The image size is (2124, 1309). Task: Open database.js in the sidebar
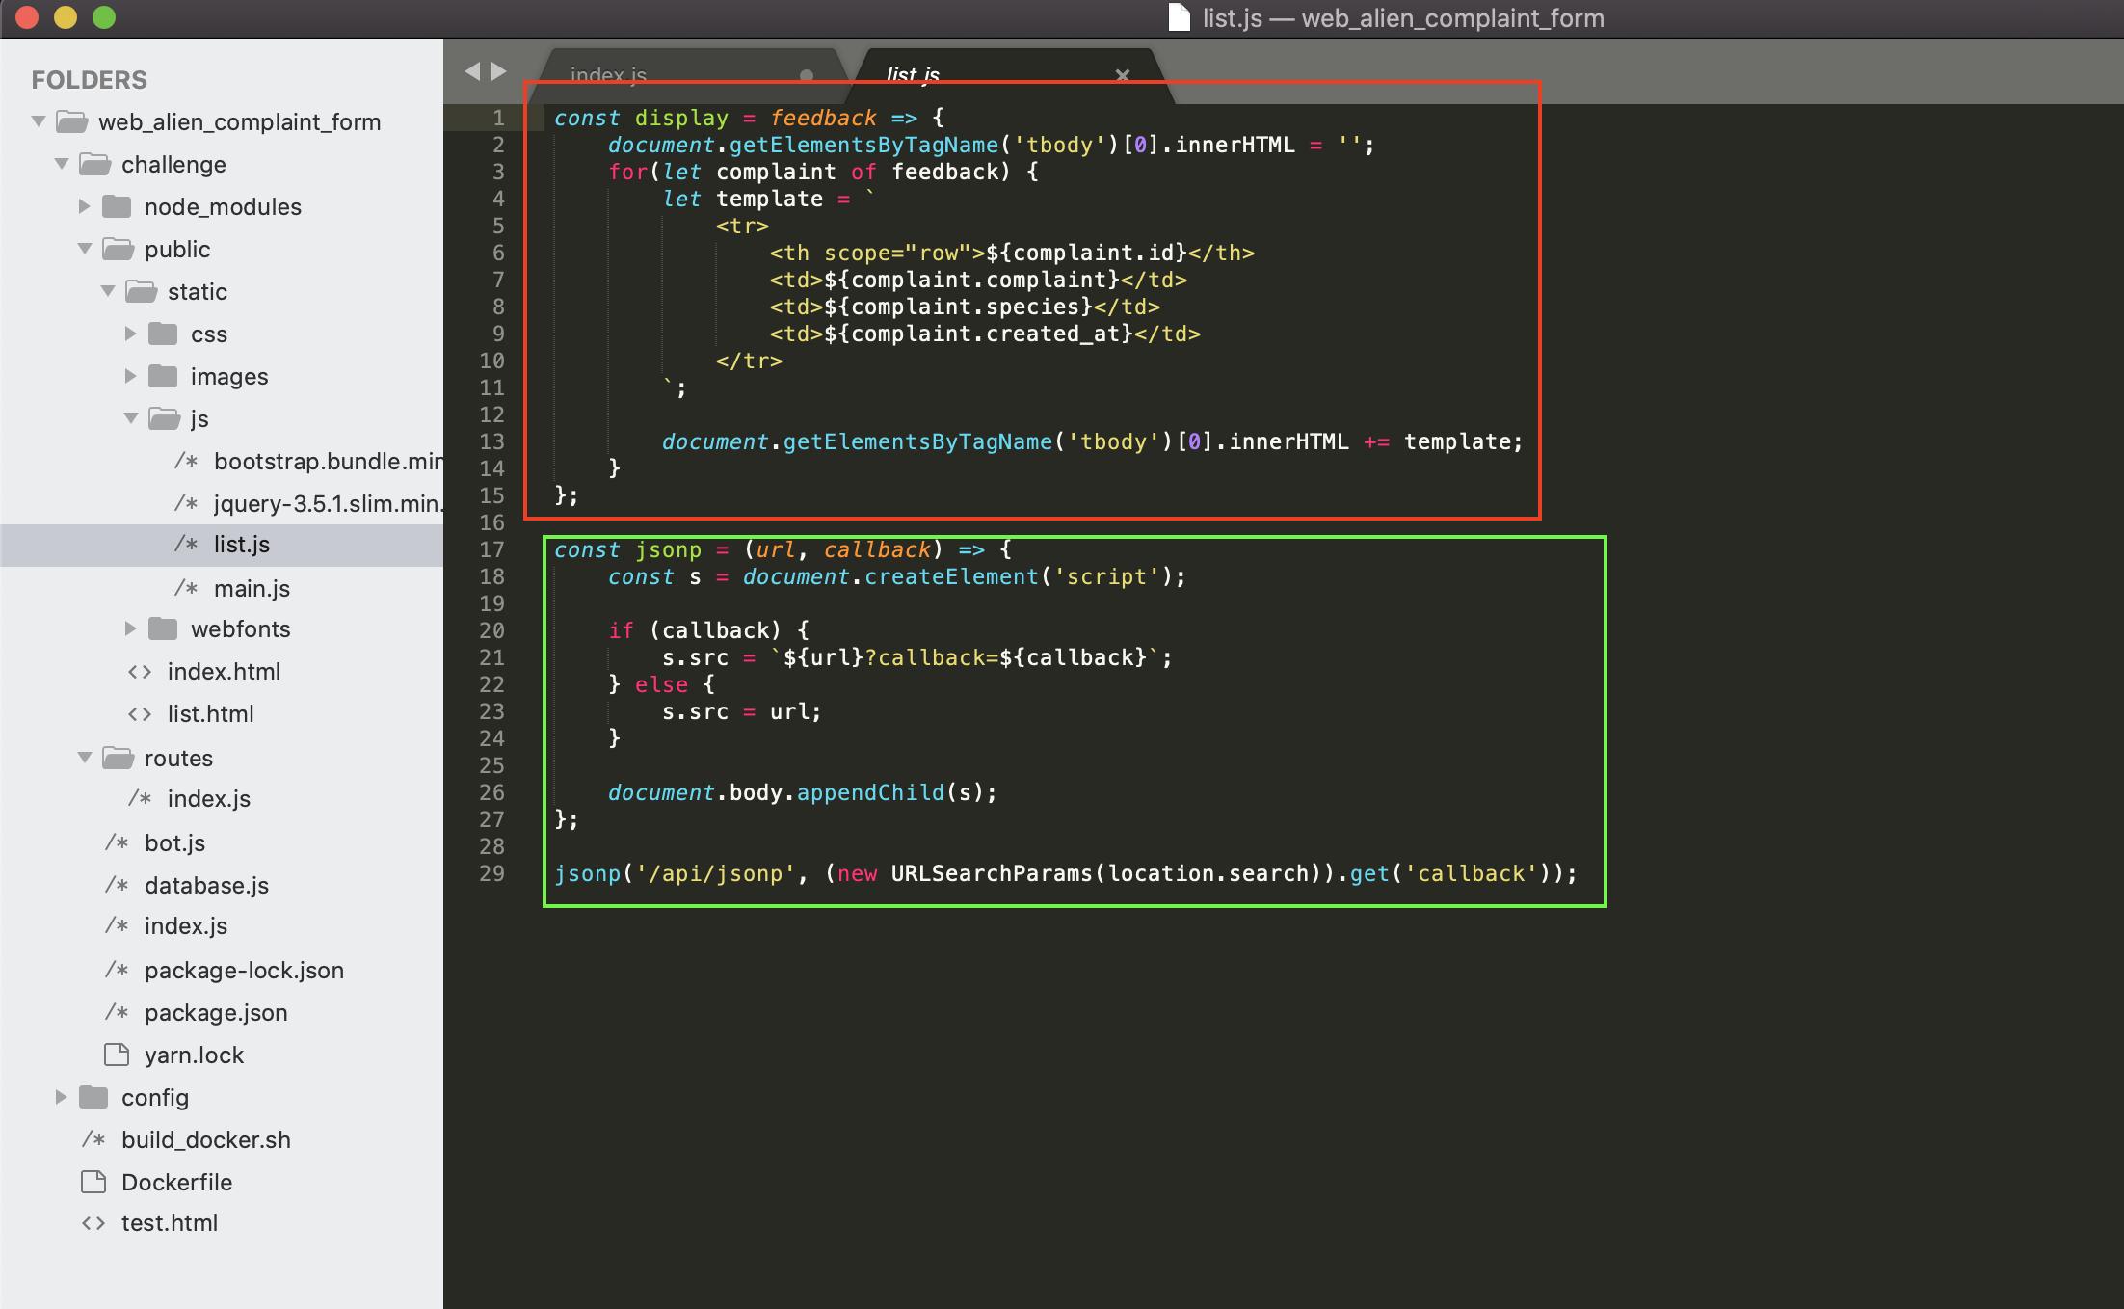(x=206, y=885)
